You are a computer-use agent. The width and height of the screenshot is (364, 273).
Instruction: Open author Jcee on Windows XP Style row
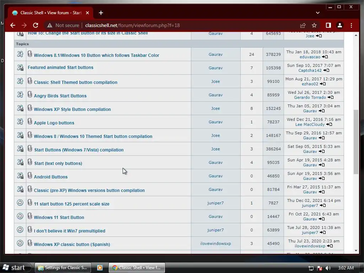click(x=215, y=108)
